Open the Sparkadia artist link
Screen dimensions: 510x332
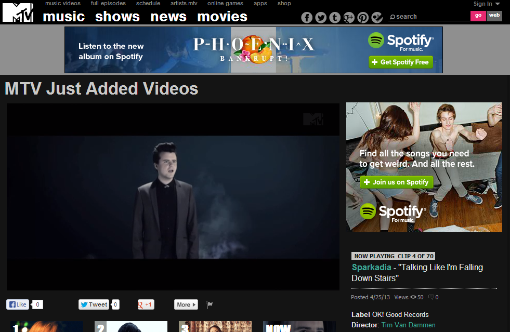click(x=370, y=268)
